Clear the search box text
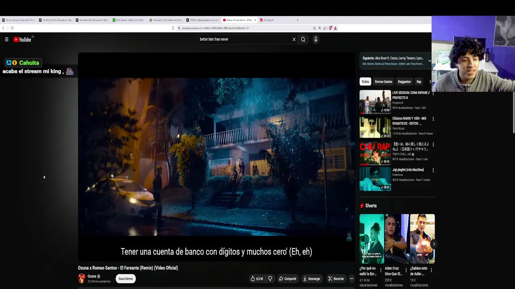Image resolution: width=515 pixels, height=289 pixels. coord(294,39)
